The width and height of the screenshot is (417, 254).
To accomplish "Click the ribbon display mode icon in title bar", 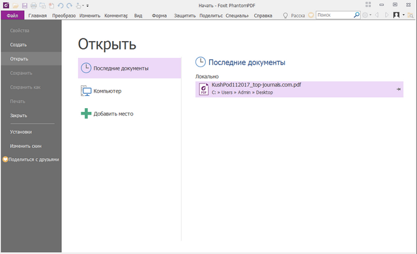I will 395,5.
